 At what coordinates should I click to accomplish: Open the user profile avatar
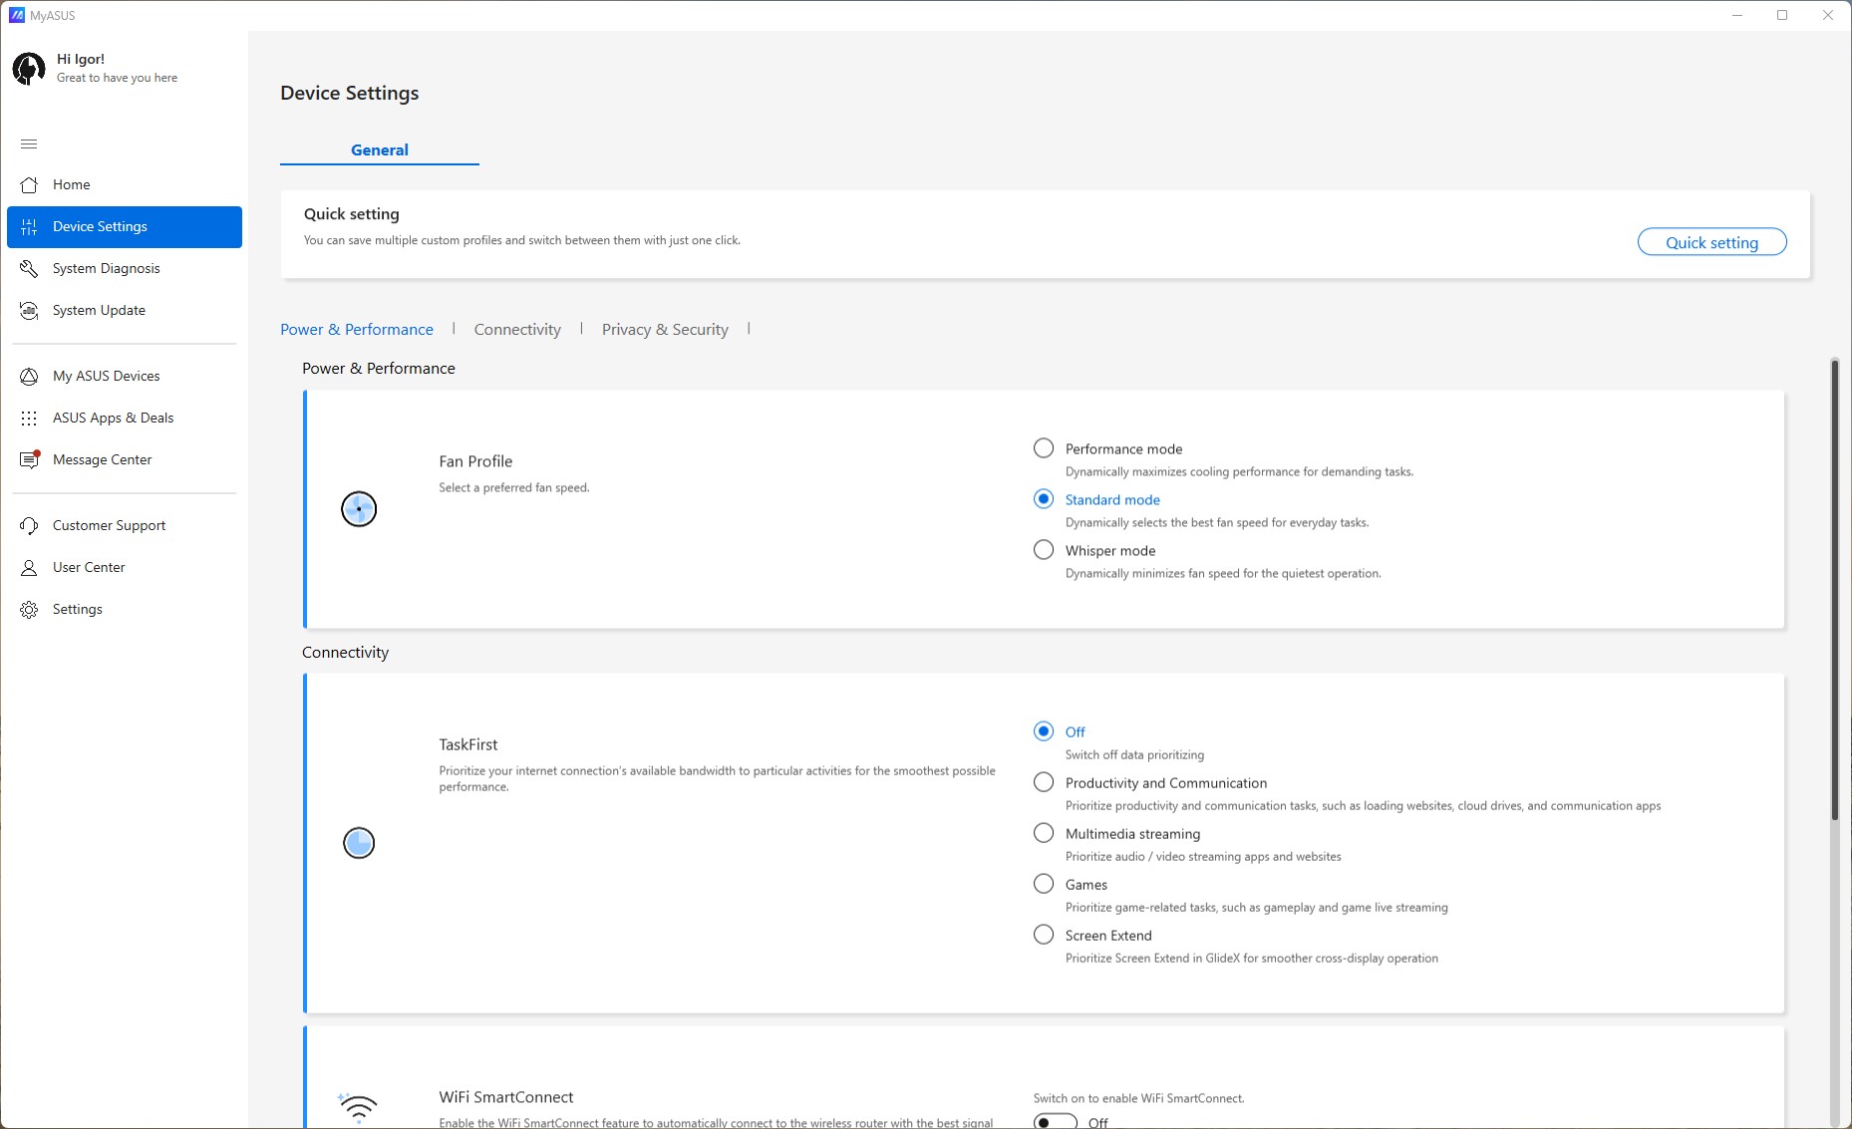pyautogui.click(x=29, y=69)
